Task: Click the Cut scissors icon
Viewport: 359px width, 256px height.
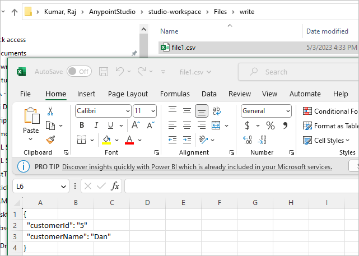Action: [x=50, y=111]
